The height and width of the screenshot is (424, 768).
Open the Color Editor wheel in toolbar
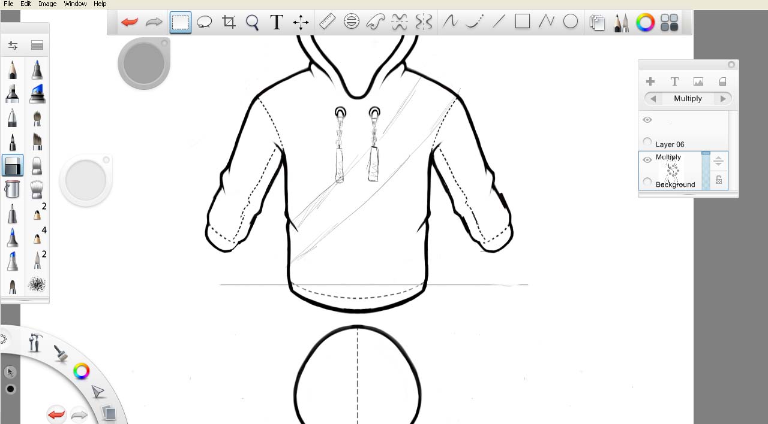point(645,23)
